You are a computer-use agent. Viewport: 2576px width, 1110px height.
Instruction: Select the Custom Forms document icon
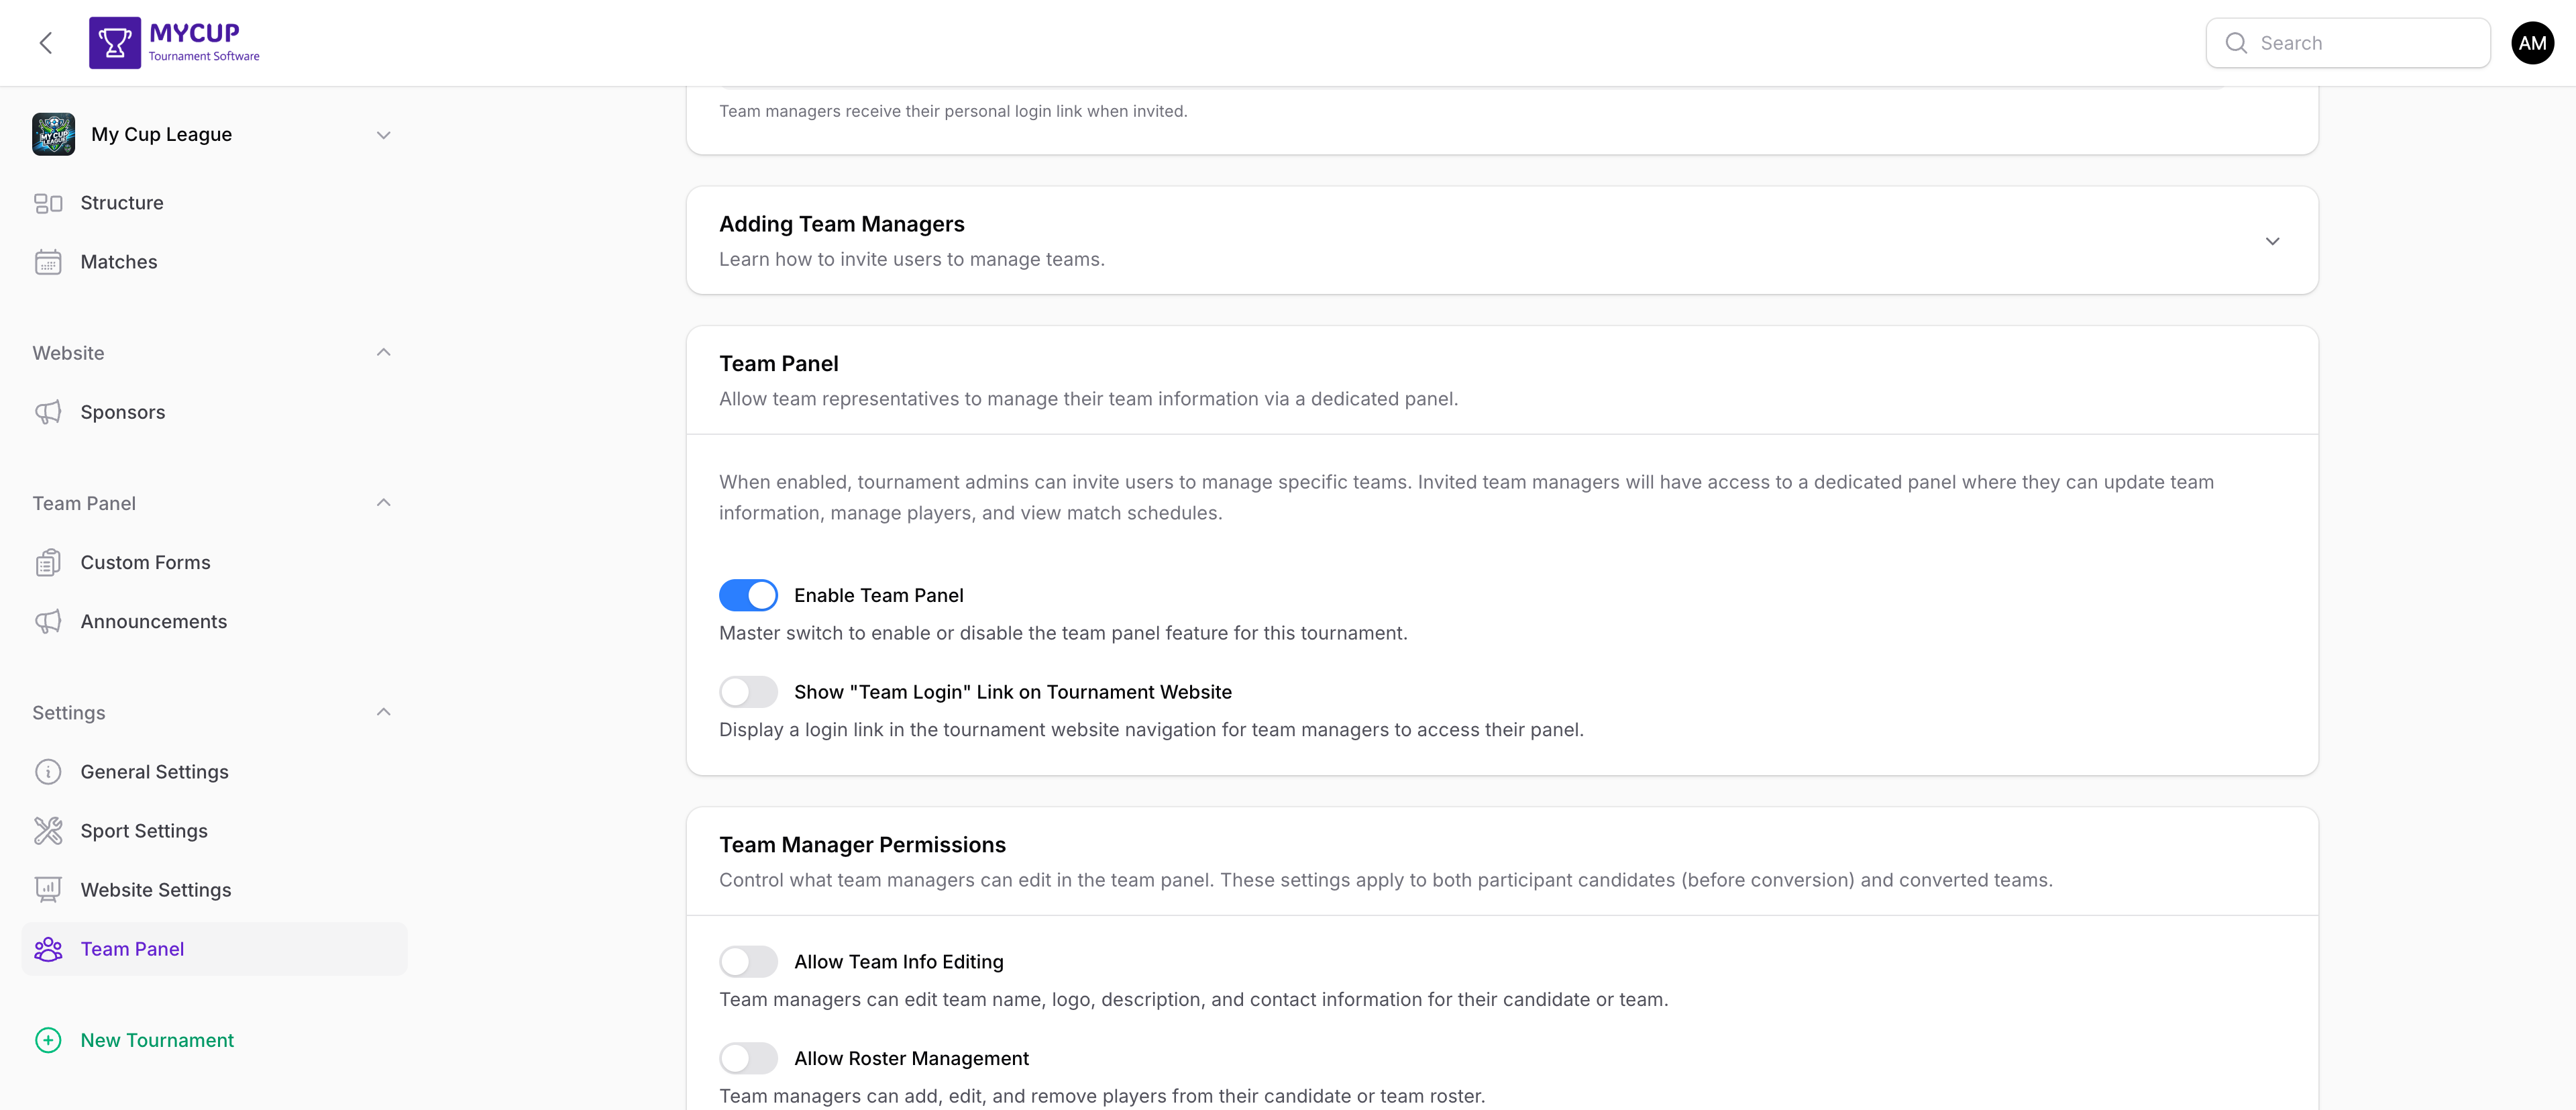(x=49, y=562)
